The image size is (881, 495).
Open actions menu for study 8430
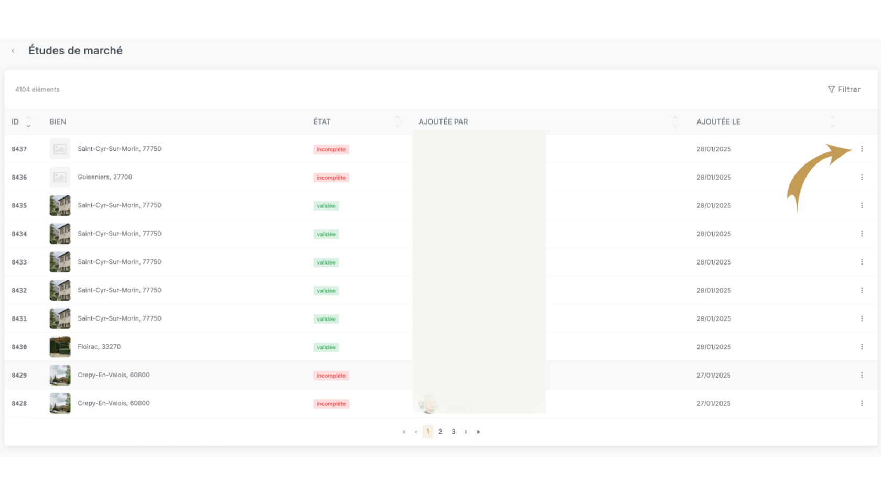click(x=862, y=347)
